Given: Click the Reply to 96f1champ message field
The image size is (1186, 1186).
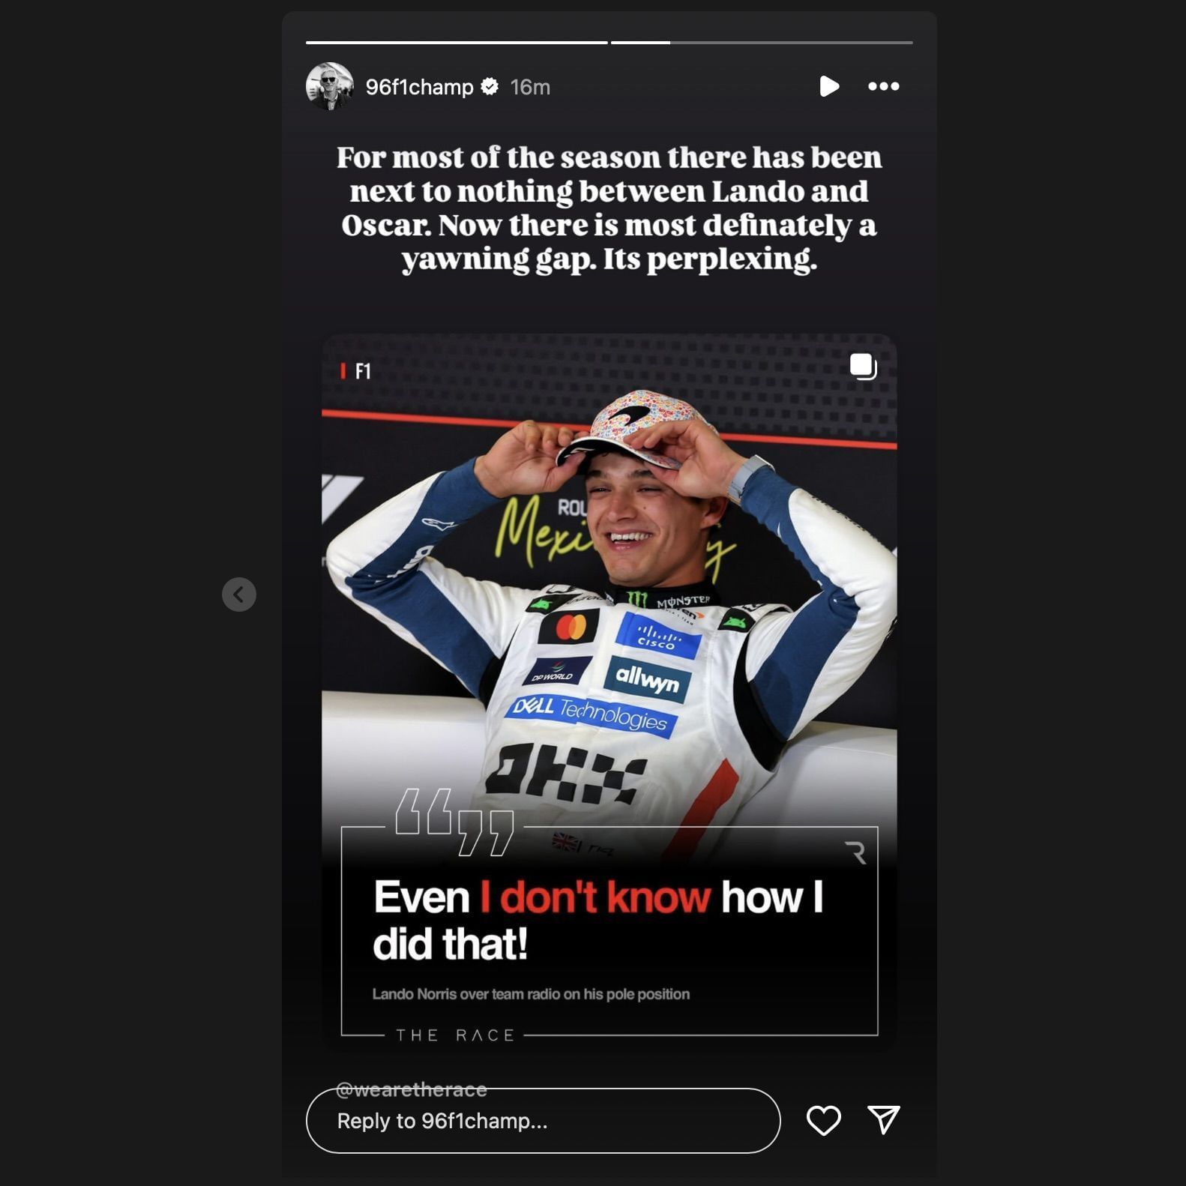Looking at the screenshot, I should [x=543, y=1121].
